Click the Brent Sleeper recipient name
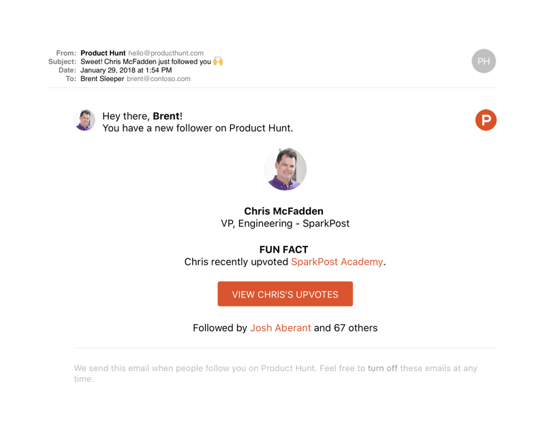This screenshot has width=545, height=433. pos(102,79)
